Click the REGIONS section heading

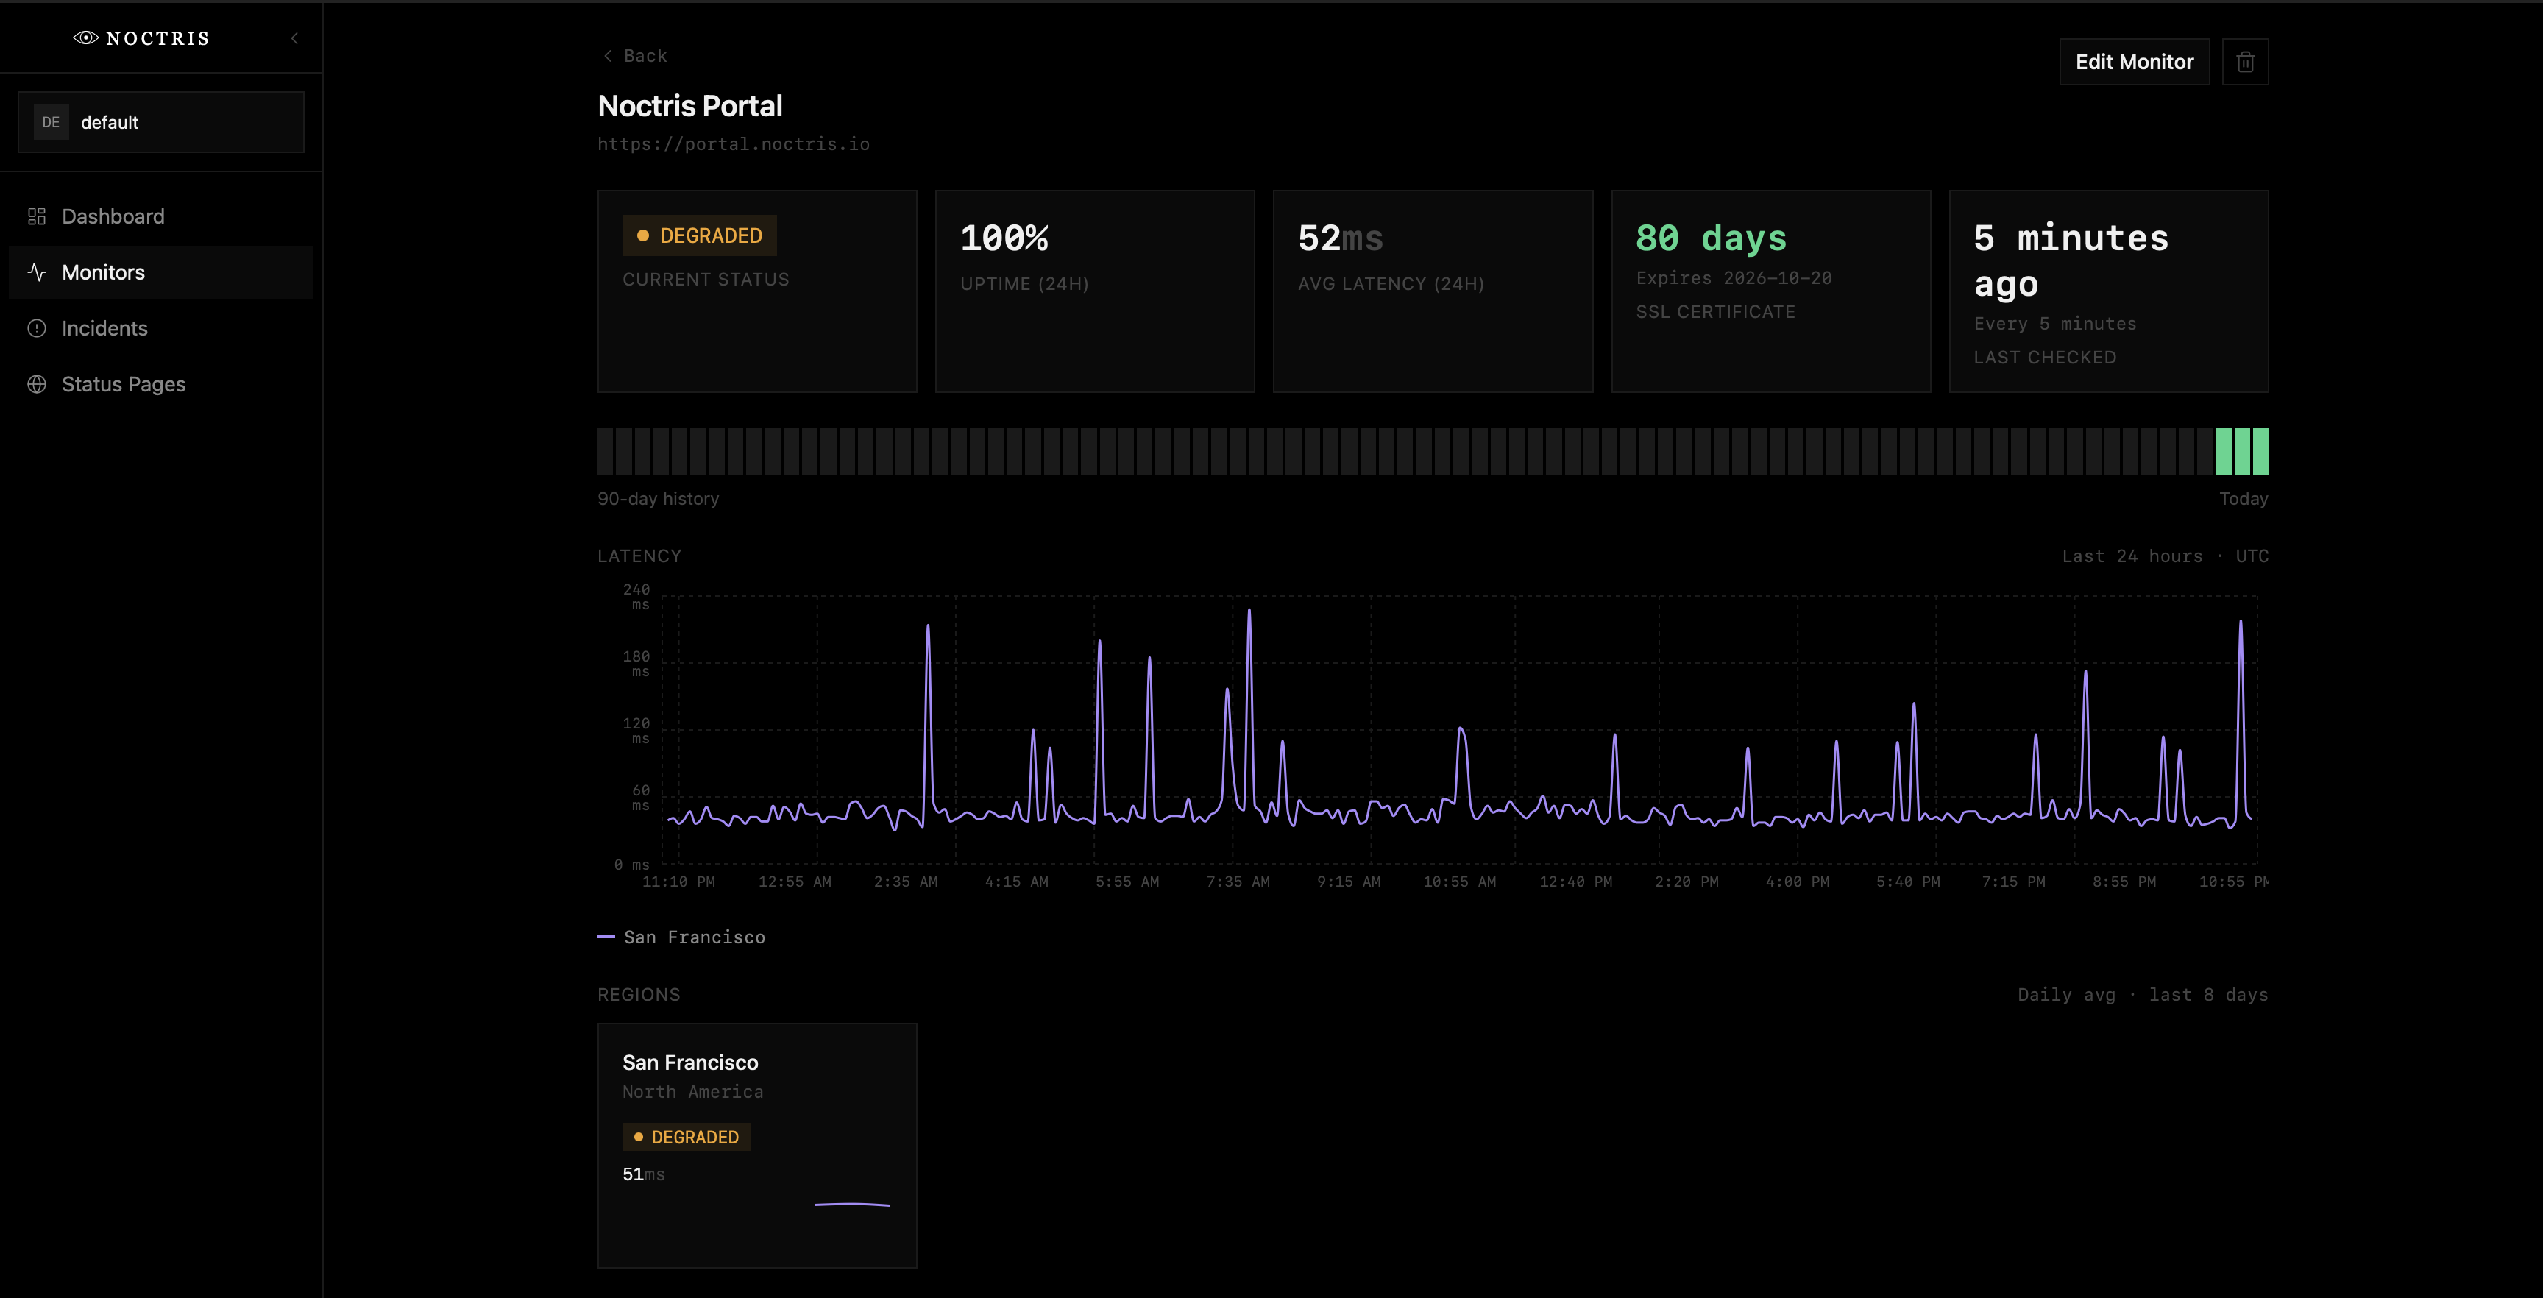(x=639, y=995)
